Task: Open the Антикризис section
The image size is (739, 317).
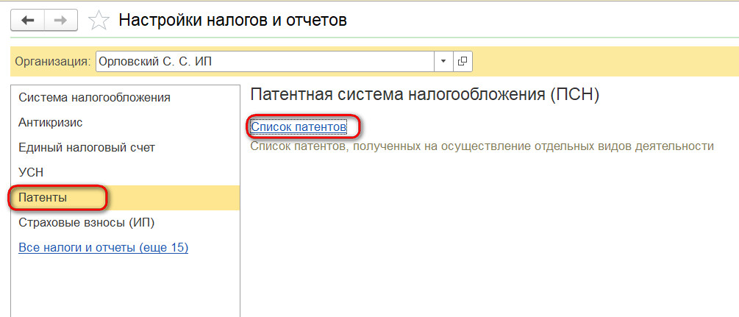Action: click(x=125, y=123)
